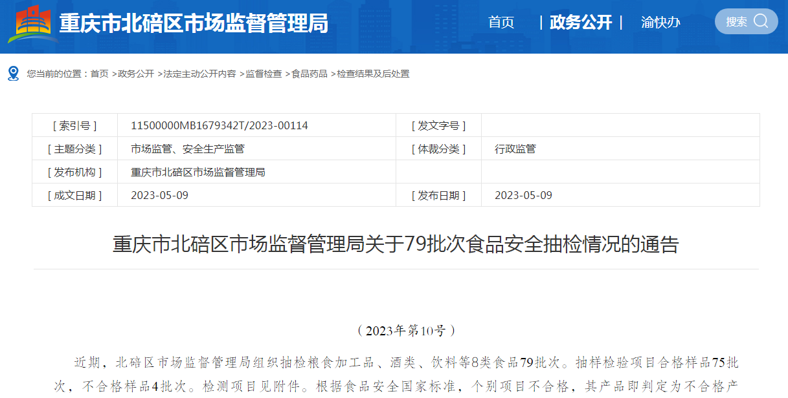This screenshot has height=398, width=788.
Task: Open the 政务公开 navigation tab
Action: (x=580, y=23)
